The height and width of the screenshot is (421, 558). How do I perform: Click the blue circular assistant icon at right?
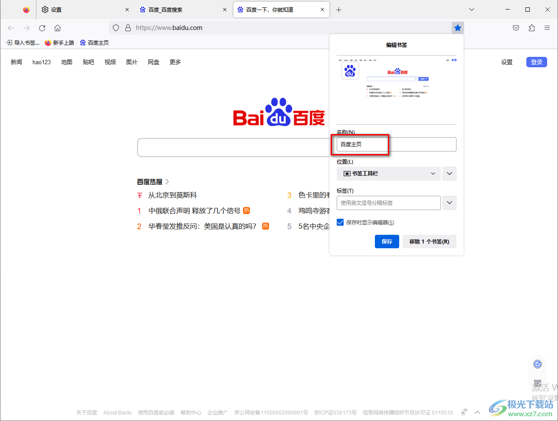[x=538, y=364]
